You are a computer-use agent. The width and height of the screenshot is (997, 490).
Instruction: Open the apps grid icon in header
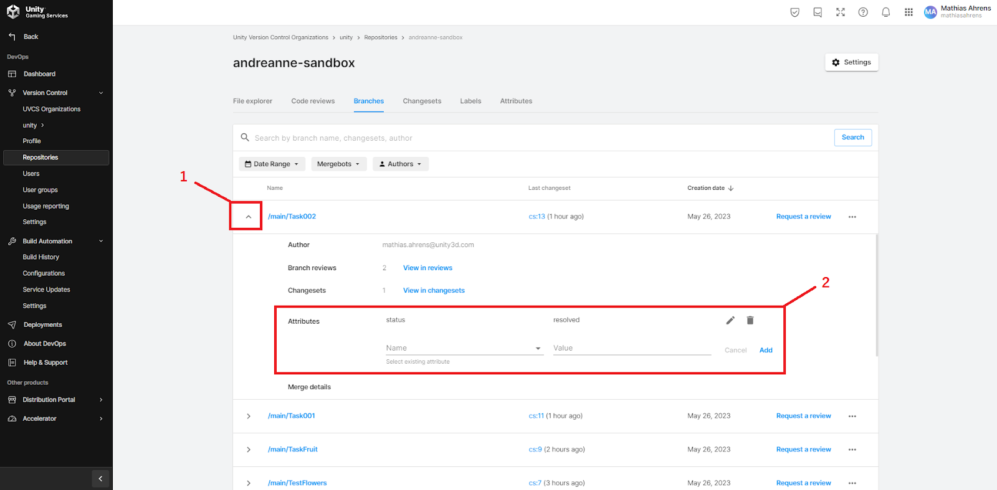coord(909,12)
